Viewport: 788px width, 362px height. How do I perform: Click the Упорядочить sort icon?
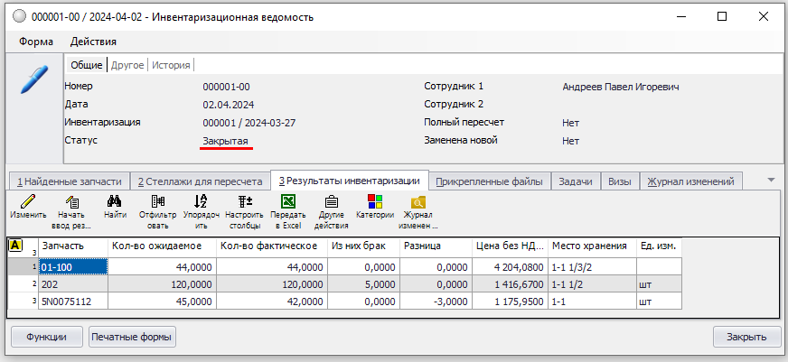201,202
